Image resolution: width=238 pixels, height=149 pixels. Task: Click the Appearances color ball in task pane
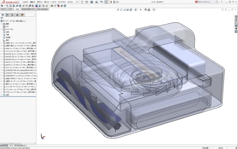point(236,29)
